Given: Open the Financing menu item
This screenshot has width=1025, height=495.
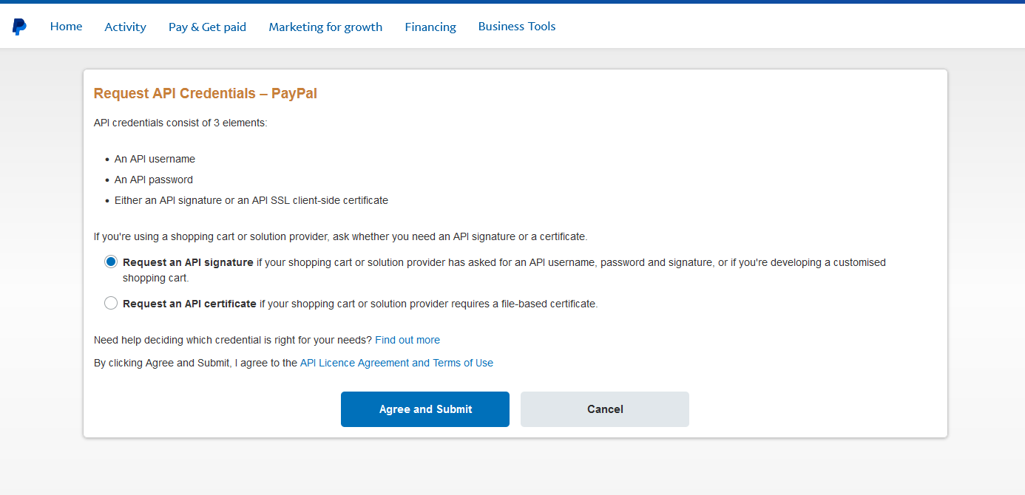Looking at the screenshot, I should point(430,27).
